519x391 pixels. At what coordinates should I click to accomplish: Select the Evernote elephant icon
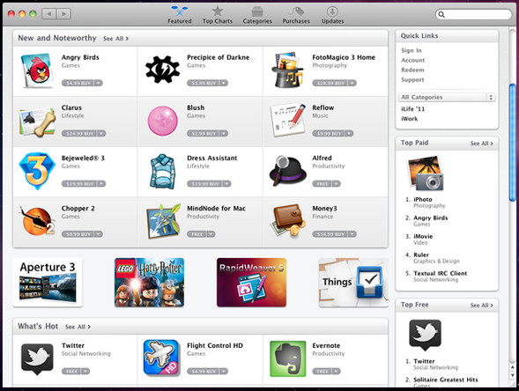[x=287, y=358]
